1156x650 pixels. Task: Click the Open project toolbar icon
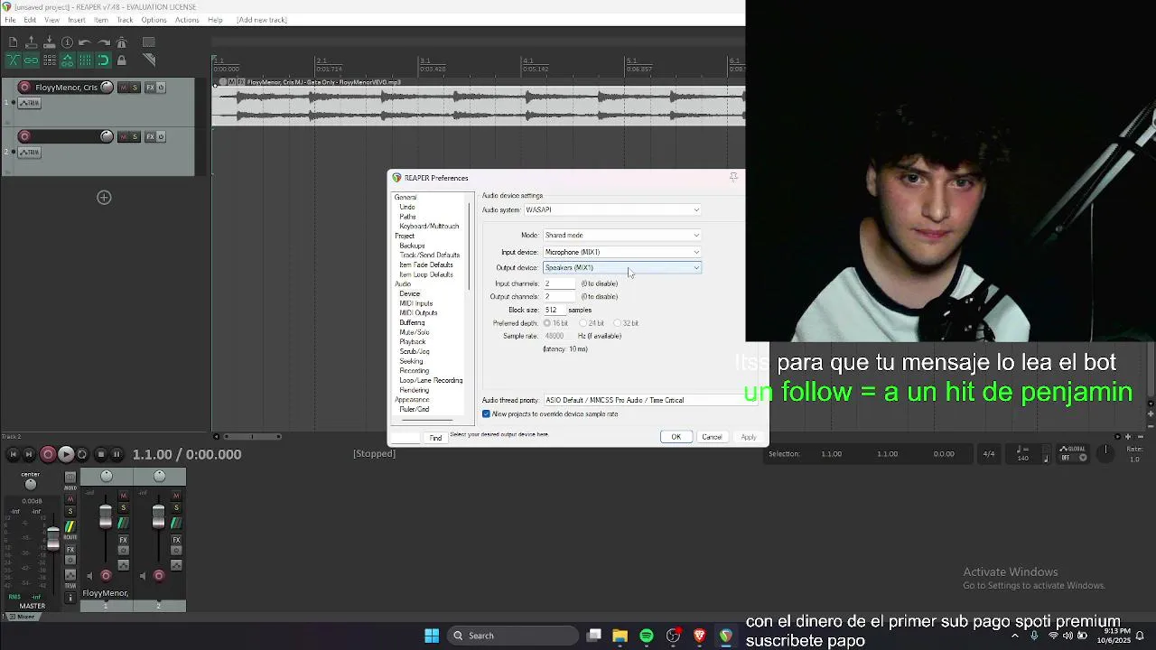coord(31,42)
